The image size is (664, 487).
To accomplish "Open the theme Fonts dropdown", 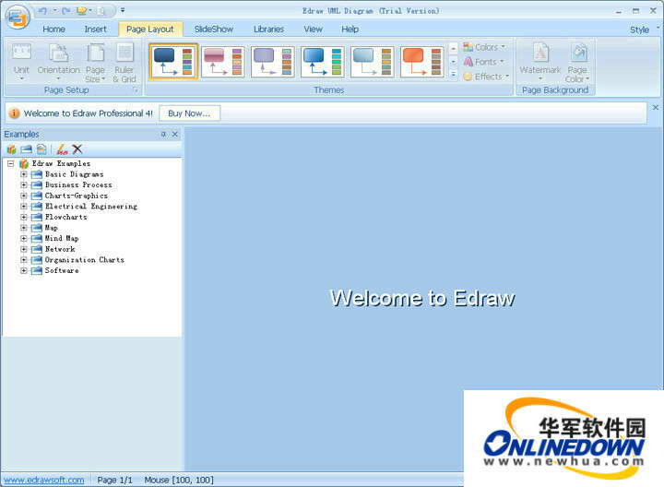I will click(483, 62).
